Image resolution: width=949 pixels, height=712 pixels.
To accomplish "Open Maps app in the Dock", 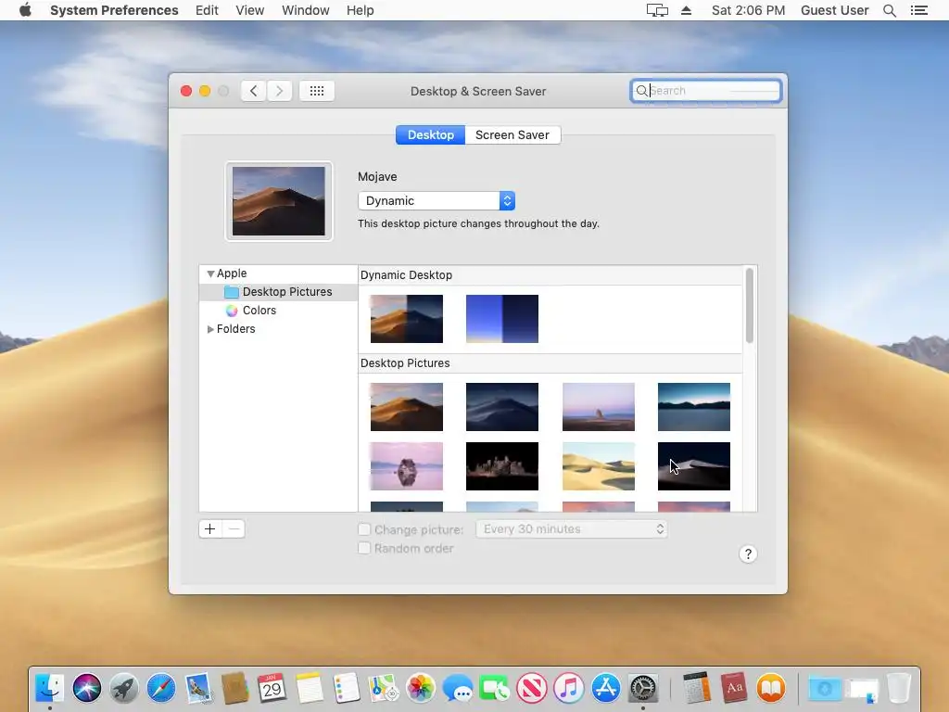I will [383, 689].
